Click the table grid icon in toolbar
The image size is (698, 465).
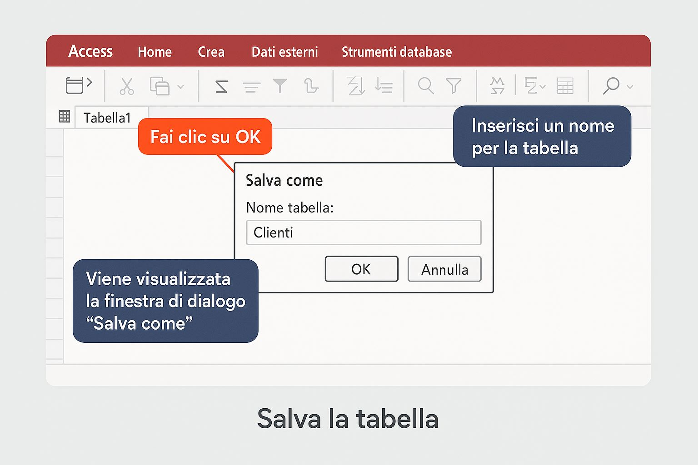[x=565, y=86]
